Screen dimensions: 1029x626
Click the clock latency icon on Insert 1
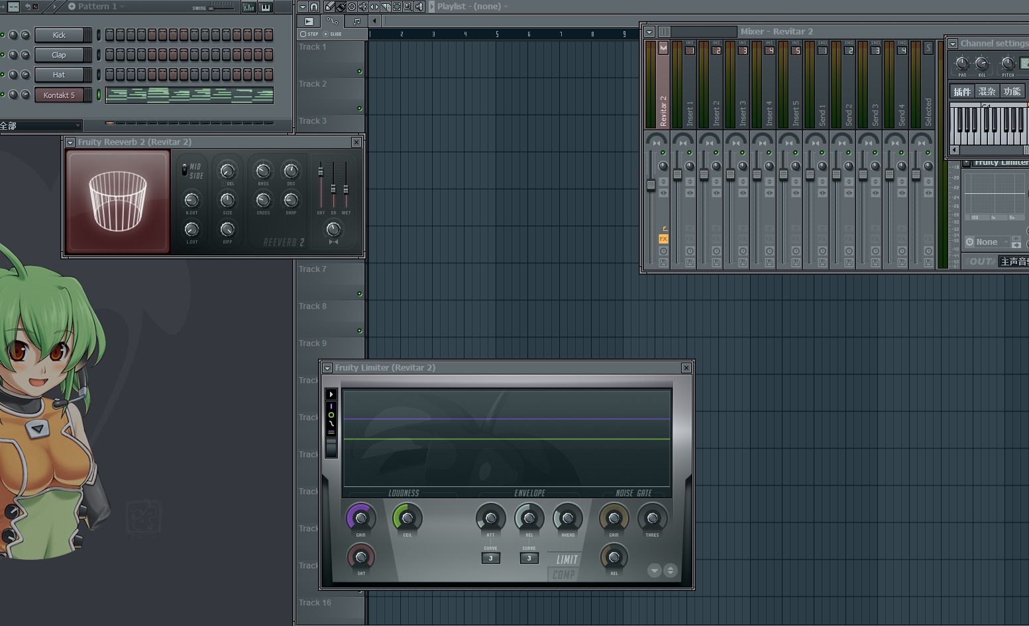[690, 251]
